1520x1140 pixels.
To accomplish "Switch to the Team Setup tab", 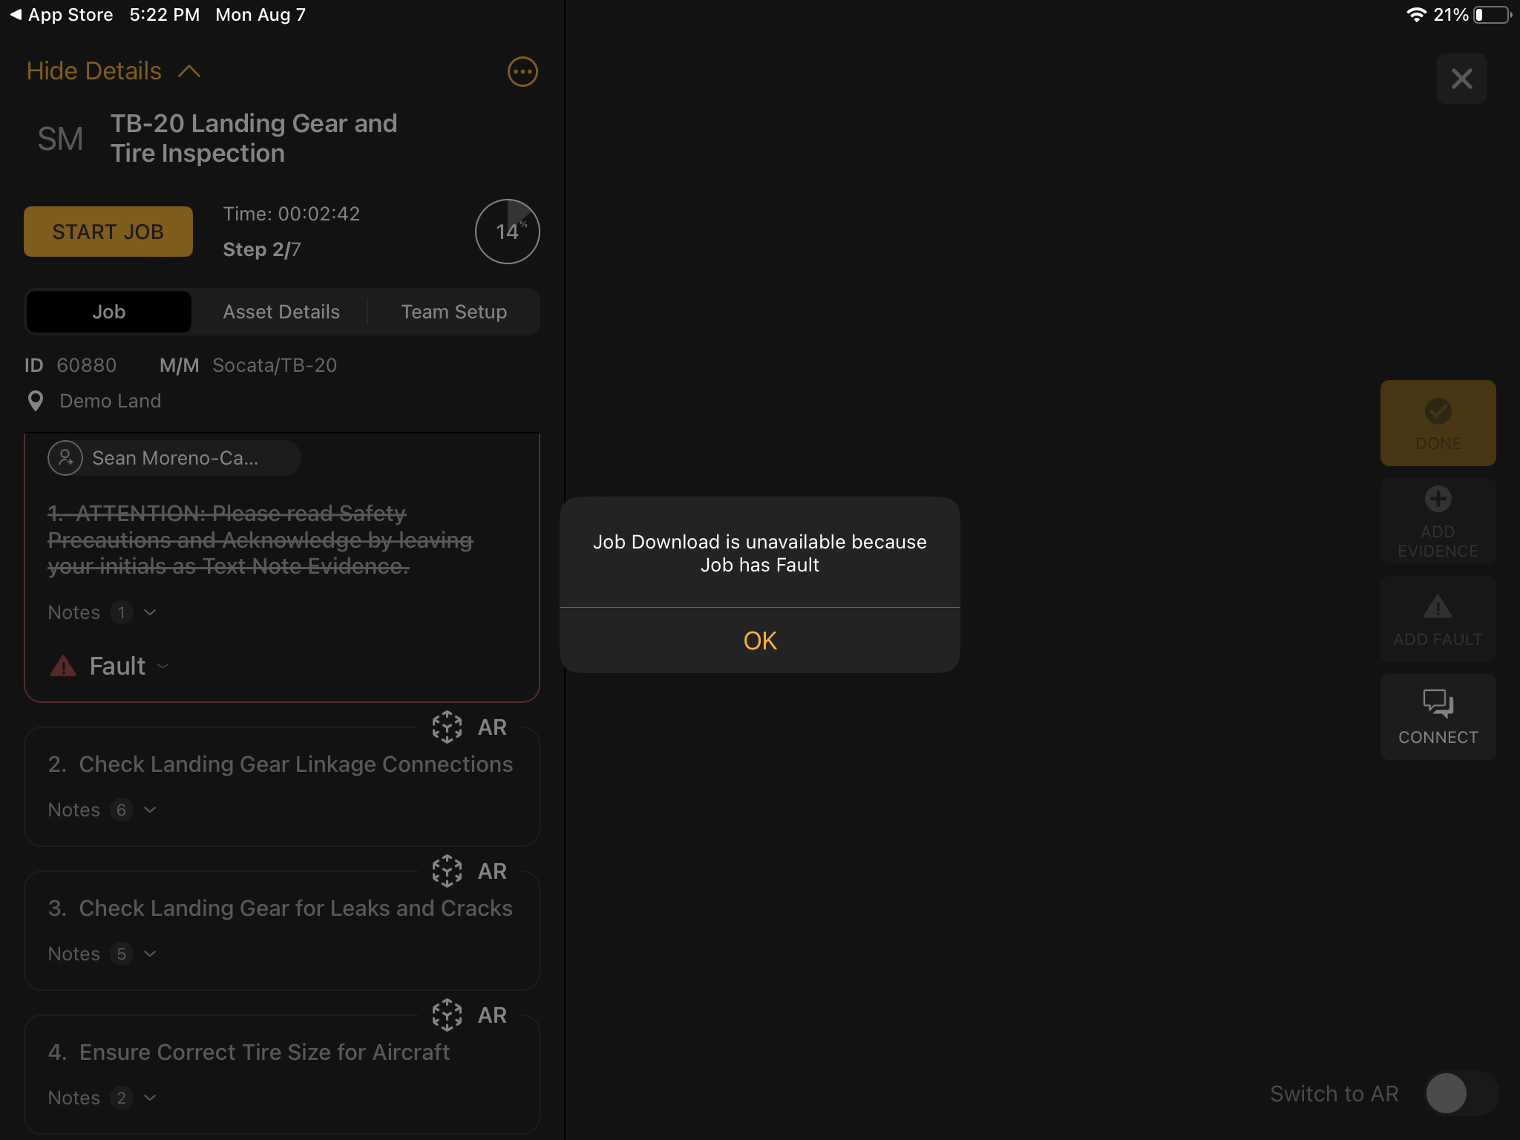I will coord(453,312).
